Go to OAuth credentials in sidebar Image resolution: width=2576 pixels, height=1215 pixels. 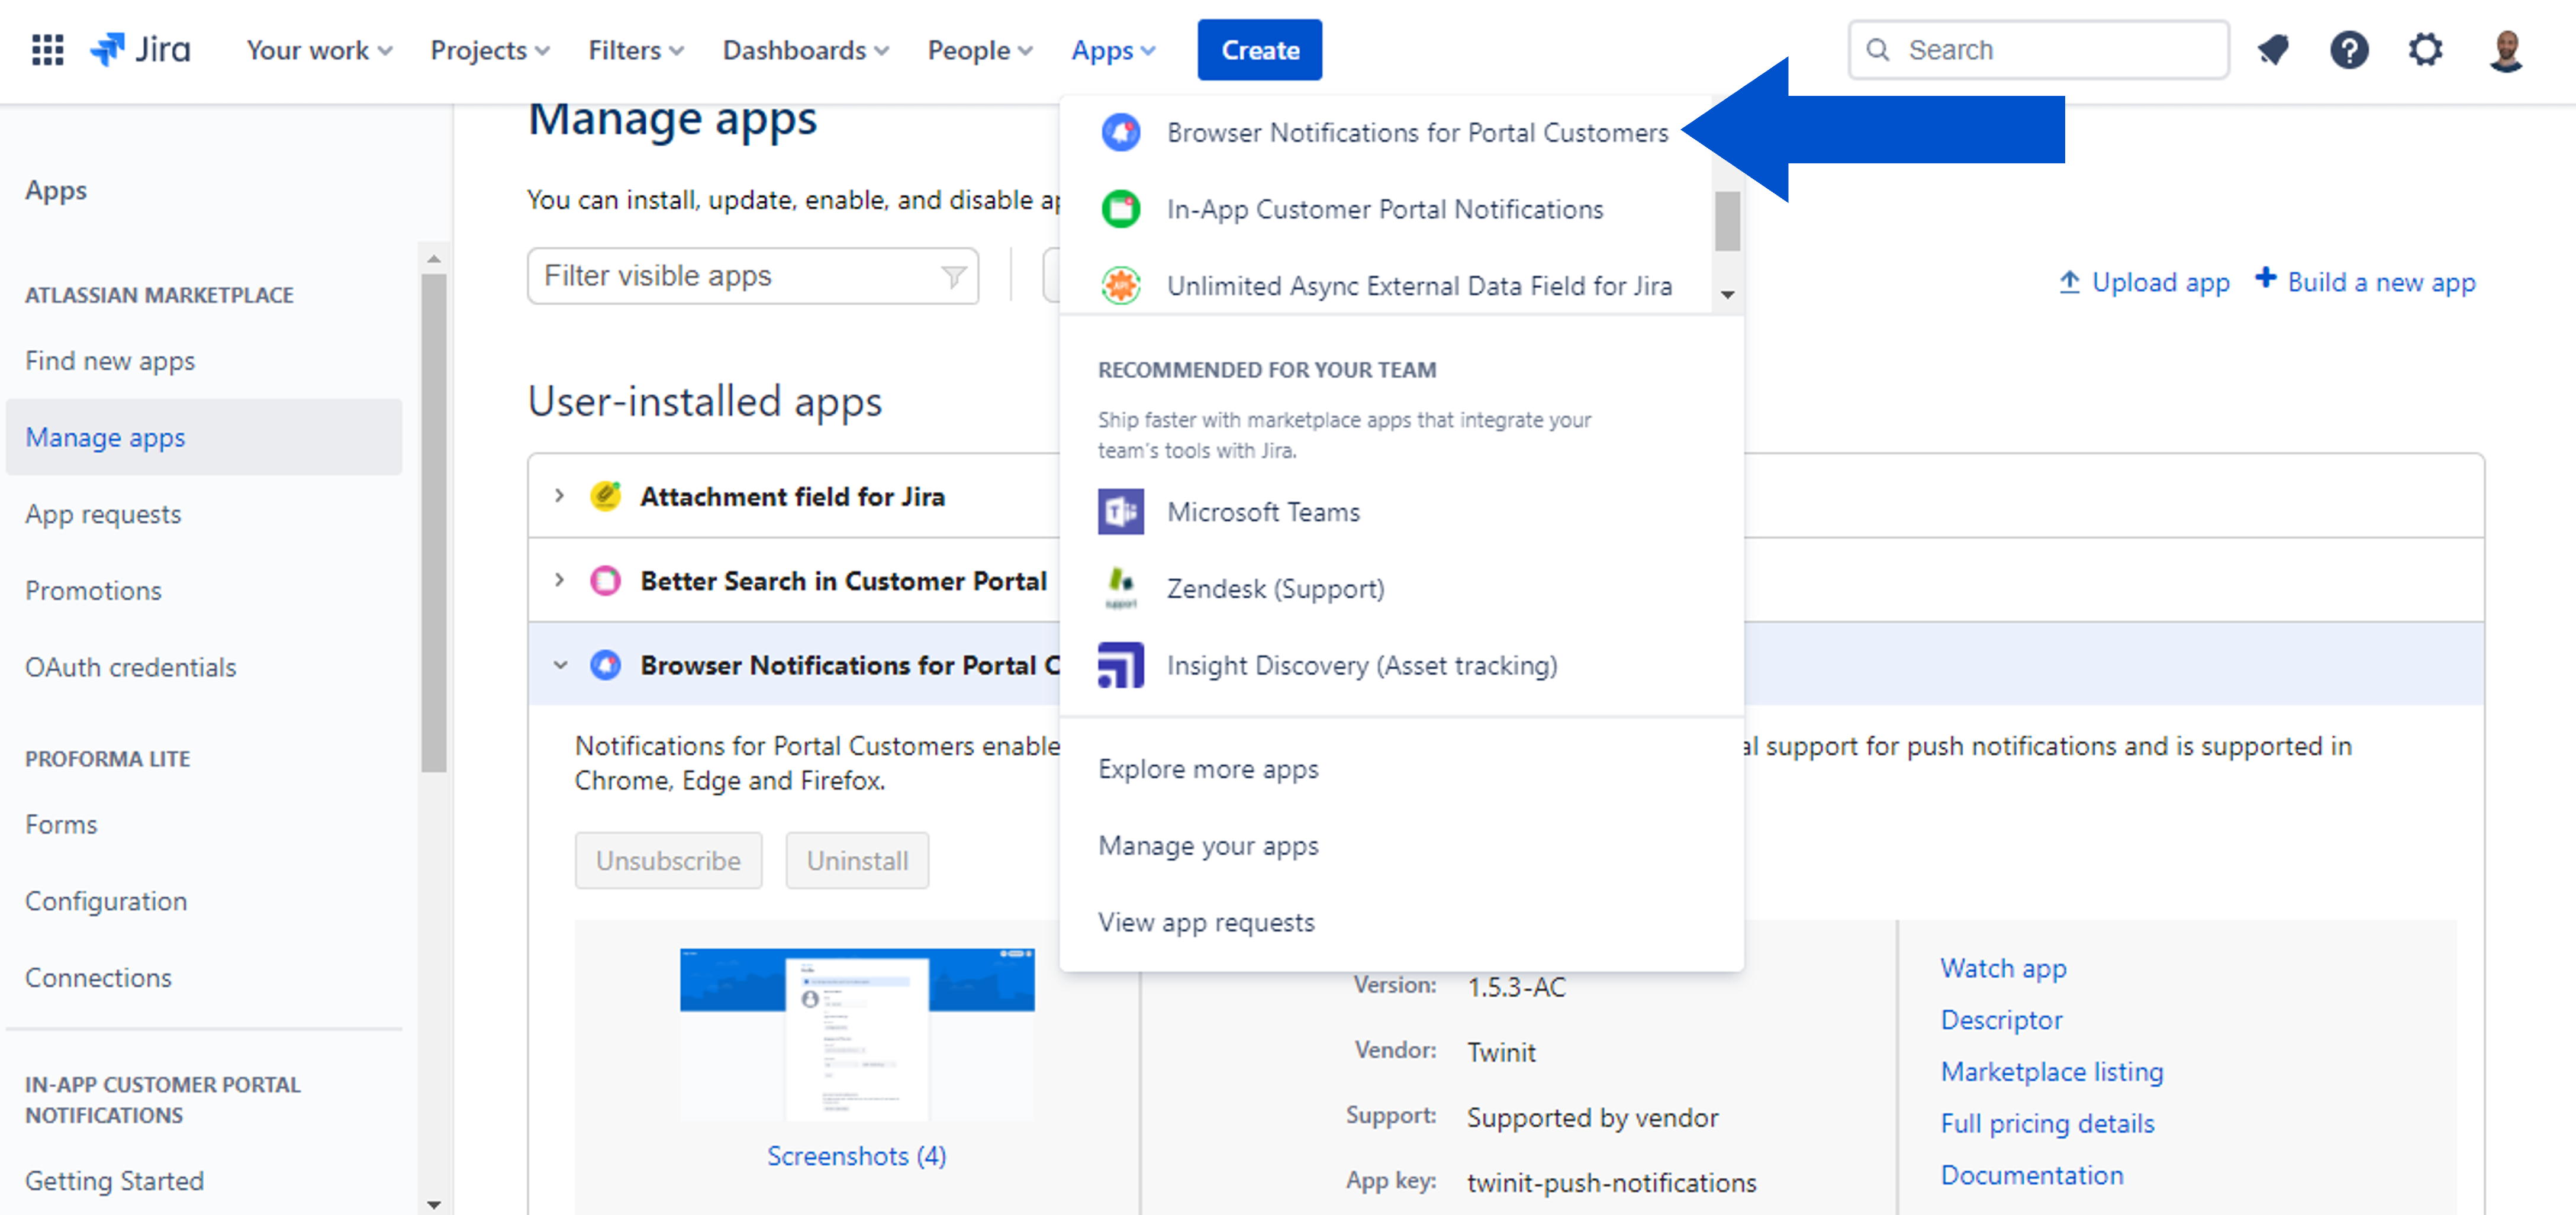(204, 667)
